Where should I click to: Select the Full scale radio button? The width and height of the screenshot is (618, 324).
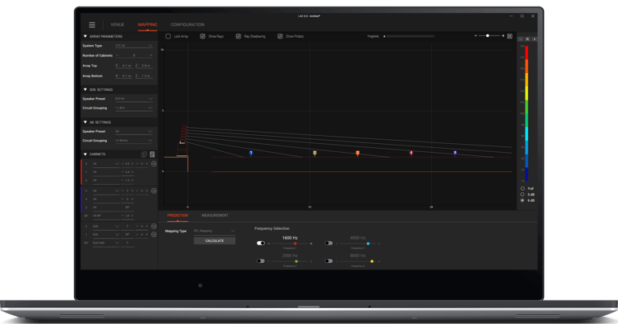(522, 189)
